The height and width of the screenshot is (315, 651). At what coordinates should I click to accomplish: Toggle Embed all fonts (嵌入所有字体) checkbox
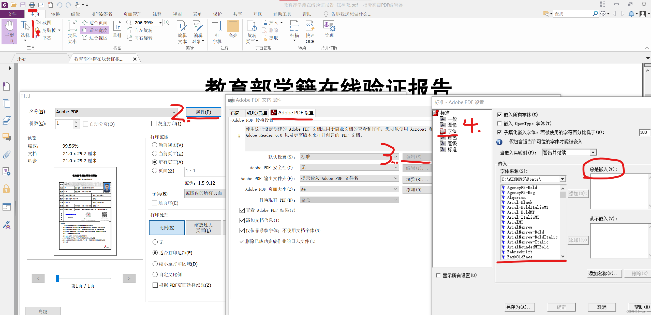[499, 115]
